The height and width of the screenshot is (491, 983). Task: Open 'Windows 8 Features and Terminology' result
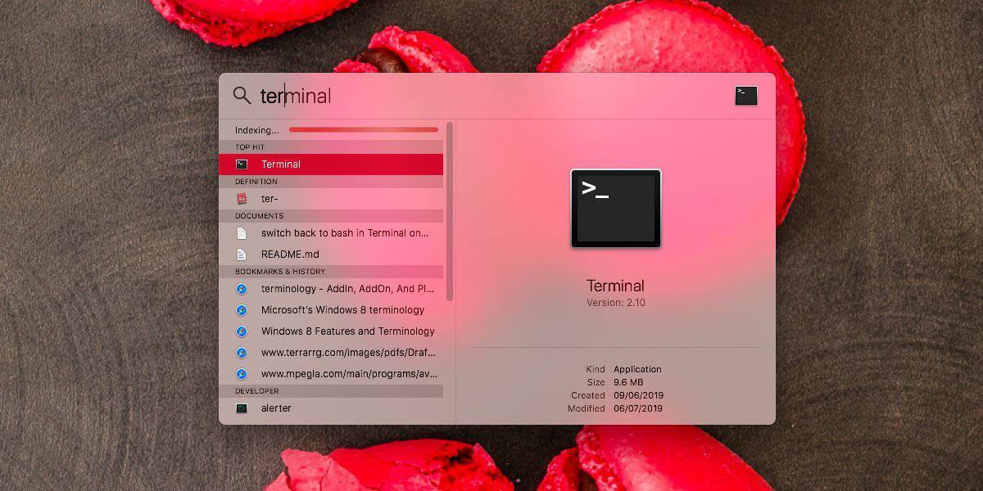click(331, 331)
